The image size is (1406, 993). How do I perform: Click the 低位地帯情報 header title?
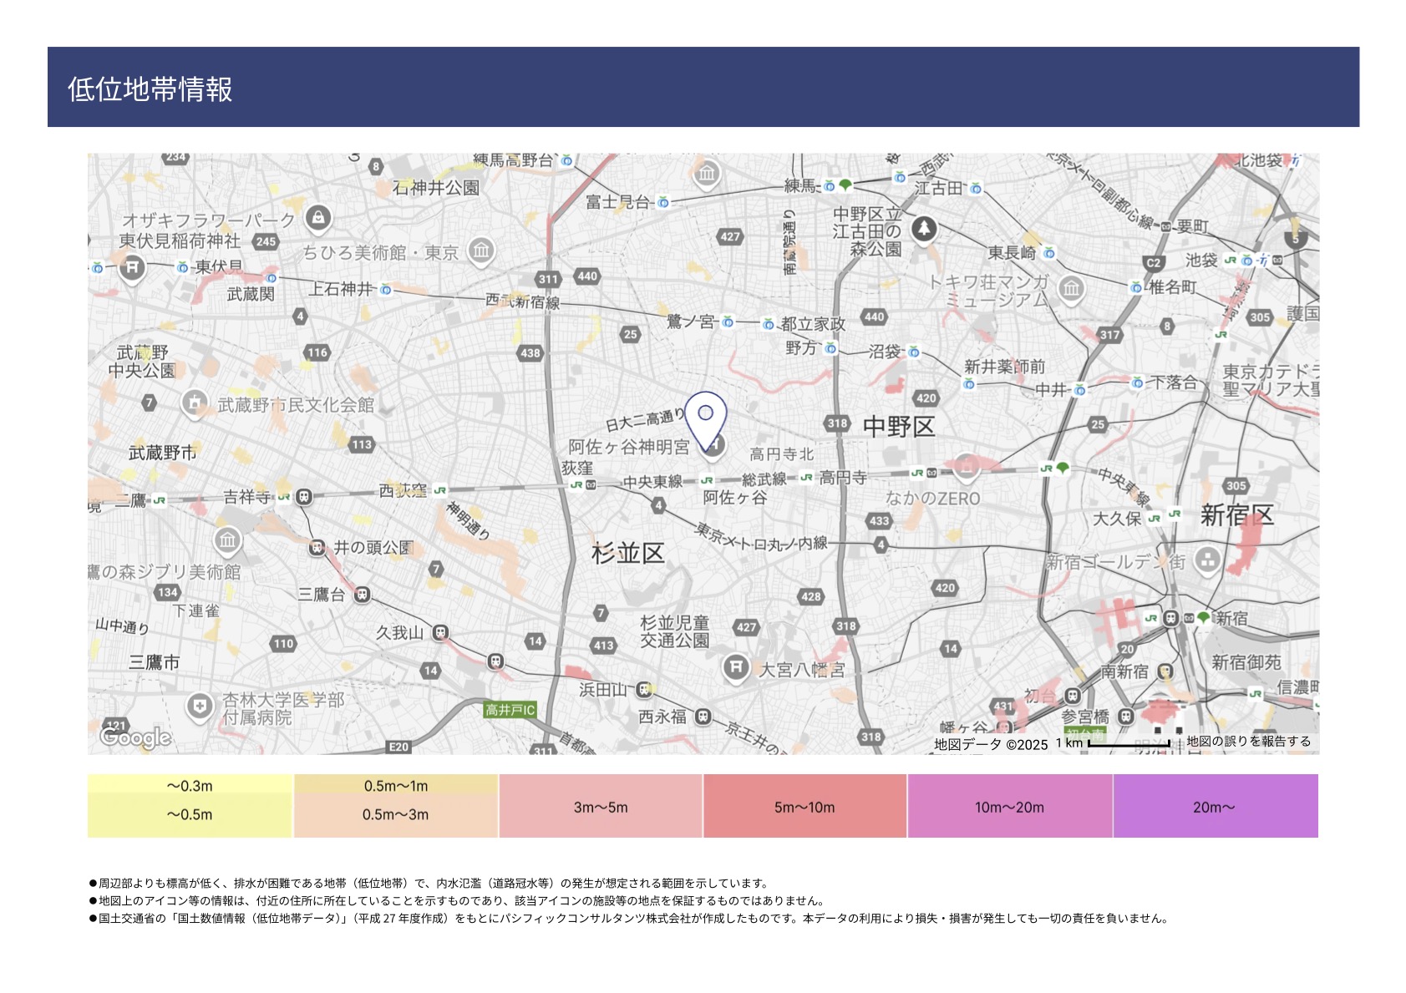pyautogui.click(x=150, y=89)
